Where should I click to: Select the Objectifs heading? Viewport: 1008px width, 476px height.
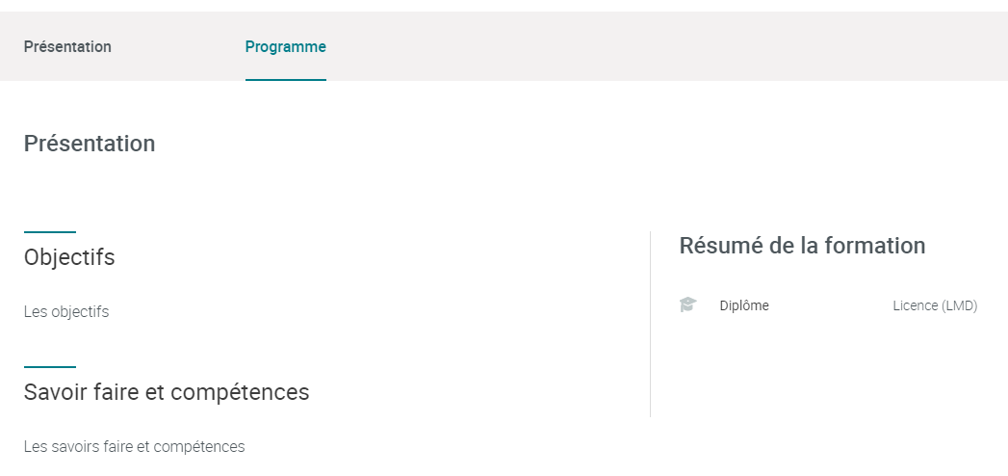[x=69, y=257]
